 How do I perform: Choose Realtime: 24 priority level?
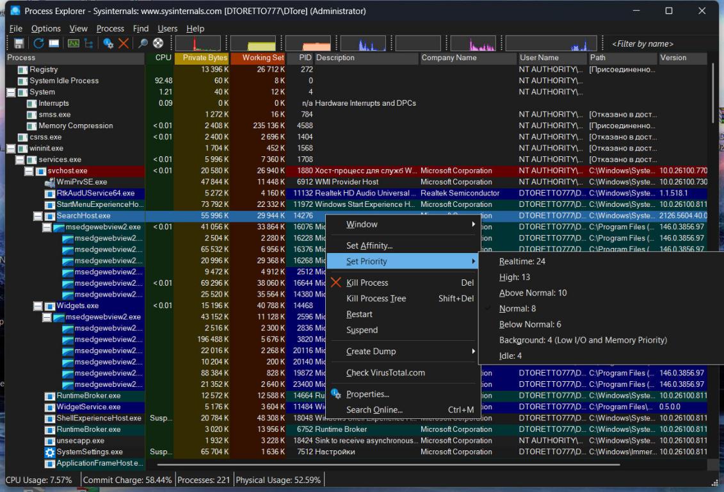pos(522,261)
